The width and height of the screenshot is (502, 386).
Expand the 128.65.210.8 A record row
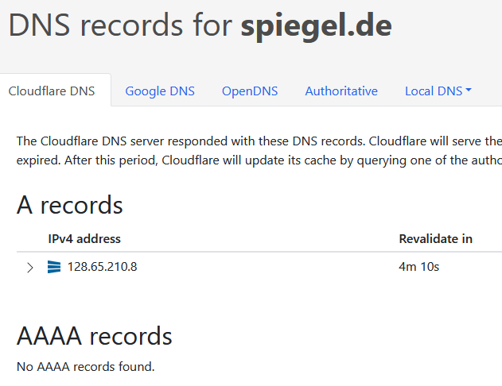point(30,268)
